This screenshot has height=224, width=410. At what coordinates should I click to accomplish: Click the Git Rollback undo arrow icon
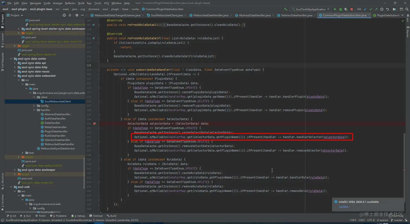click(387, 9)
